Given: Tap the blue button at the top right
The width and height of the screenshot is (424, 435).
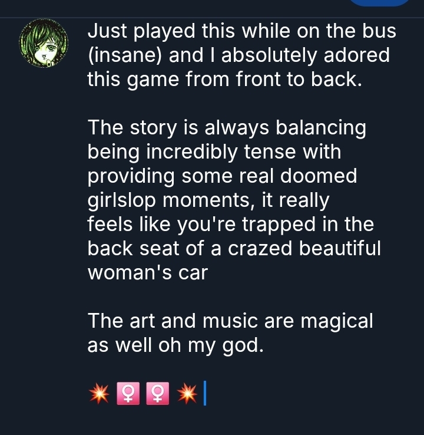Looking at the screenshot, I should (380, 3).
